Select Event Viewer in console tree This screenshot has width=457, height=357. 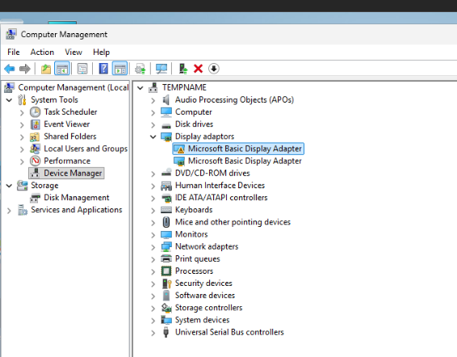(x=67, y=124)
